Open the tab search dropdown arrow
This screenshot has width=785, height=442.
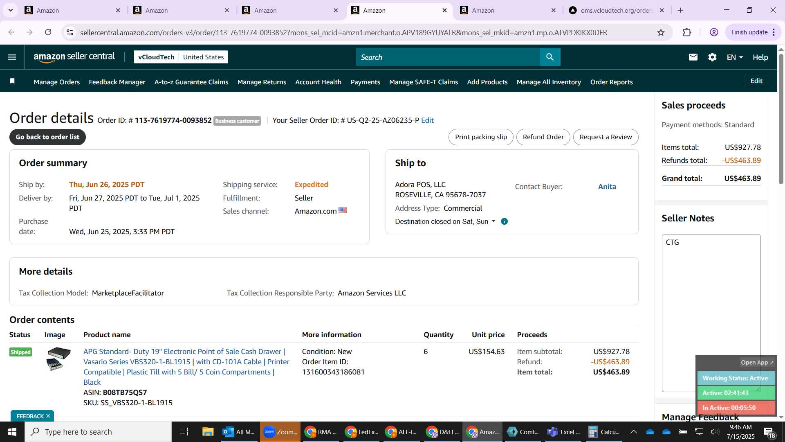tap(11, 10)
